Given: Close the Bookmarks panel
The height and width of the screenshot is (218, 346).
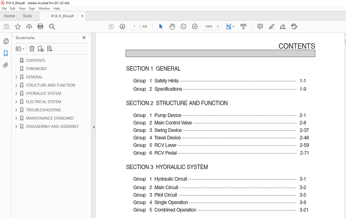Looking at the screenshot, I should (x=84, y=38).
